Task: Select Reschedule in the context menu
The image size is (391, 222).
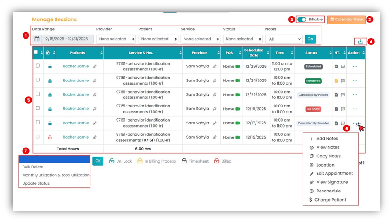Action: (x=328, y=191)
